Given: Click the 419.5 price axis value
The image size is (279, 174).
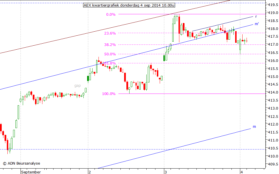Looking at the screenshot, I should (273, 5).
